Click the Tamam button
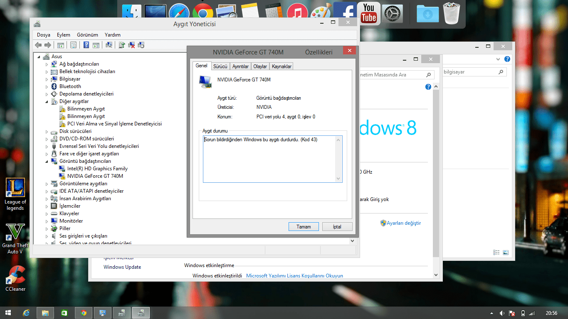The height and width of the screenshot is (319, 568). [304, 227]
